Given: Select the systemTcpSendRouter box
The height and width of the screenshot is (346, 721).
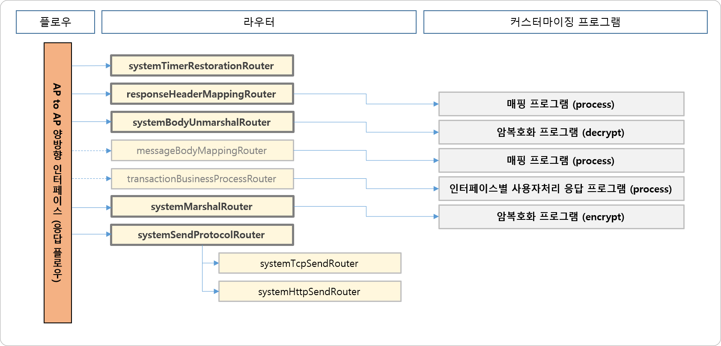Looking at the screenshot, I should pyautogui.click(x=310, y=263).
